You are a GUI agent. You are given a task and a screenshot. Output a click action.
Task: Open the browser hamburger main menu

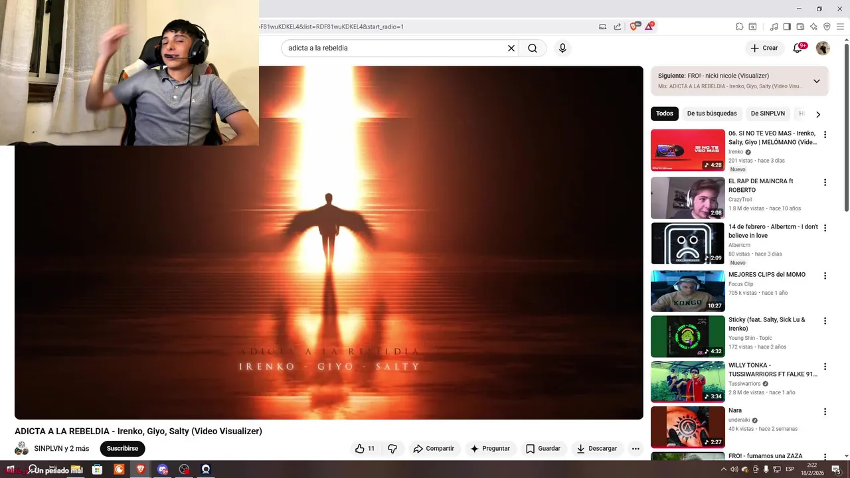point(841,27)
